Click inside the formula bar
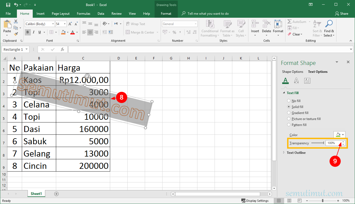 coord(209,49)
